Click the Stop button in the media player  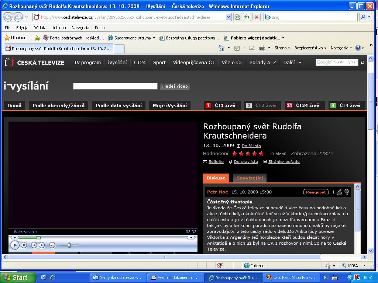click(24, 245)
